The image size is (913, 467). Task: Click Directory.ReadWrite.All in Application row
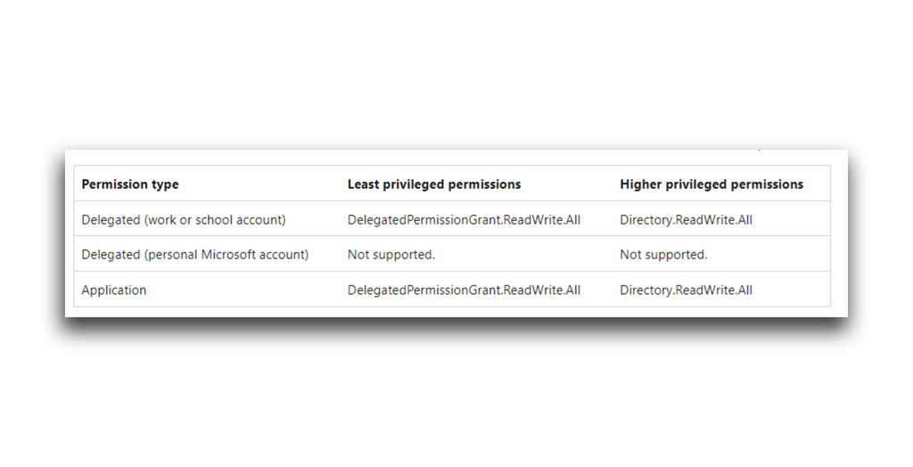pos(686,290)
